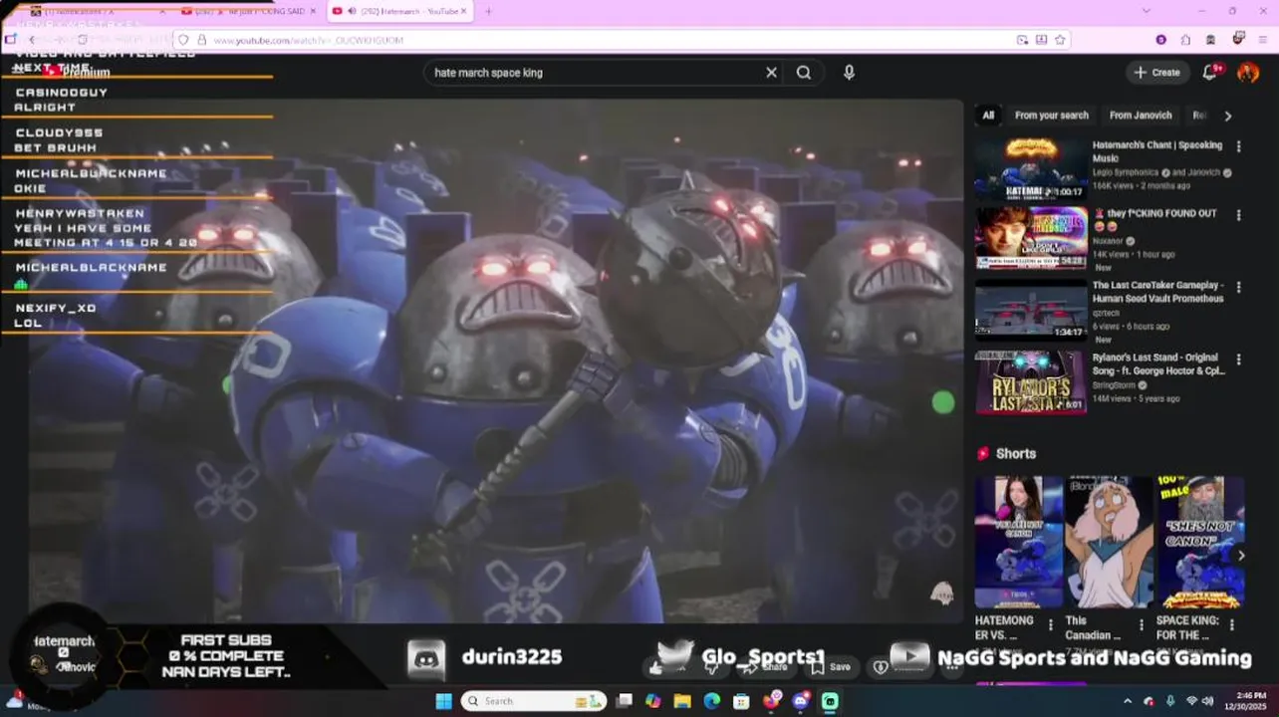Open Windows Start menu
The width and height of the screenshot is (1279, 717).
point(443,701)
